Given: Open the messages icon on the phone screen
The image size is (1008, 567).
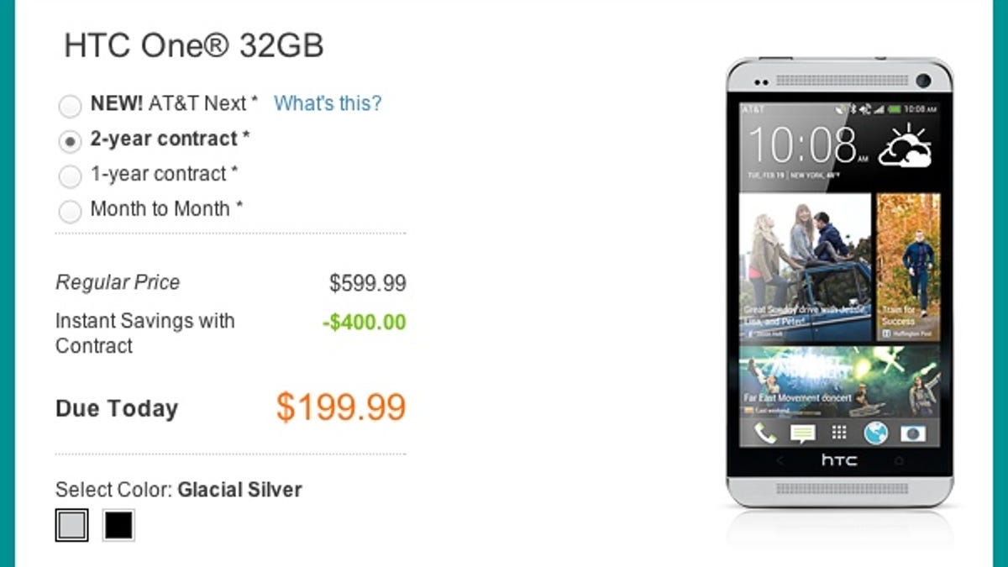Looking at the screenshot, I should pos(802,433).
